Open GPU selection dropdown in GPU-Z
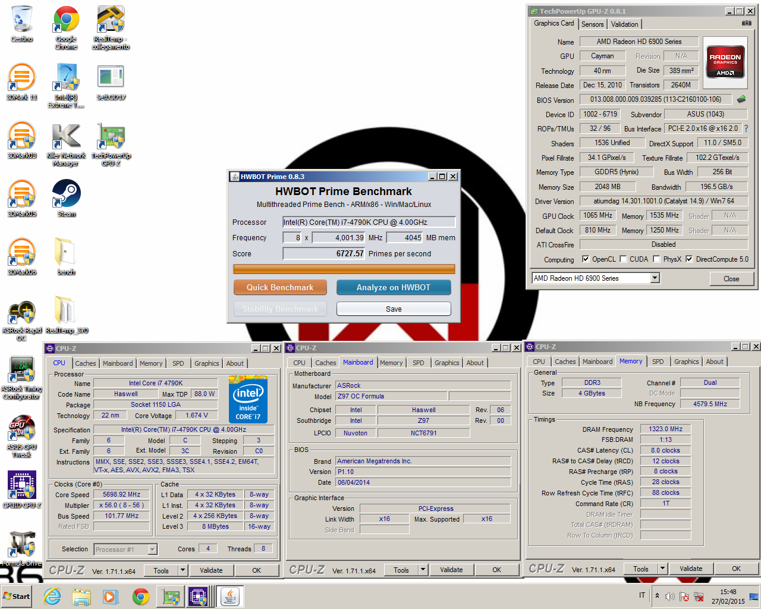The height and width of the screenshot is (609, 761). (655, 278)
